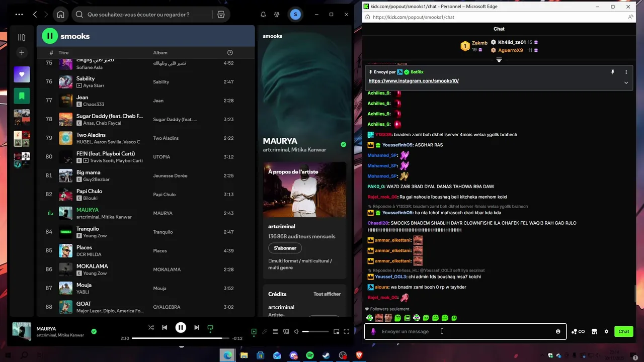Open channel points infinity icon
644x362 pixels.
coord(578,332)
